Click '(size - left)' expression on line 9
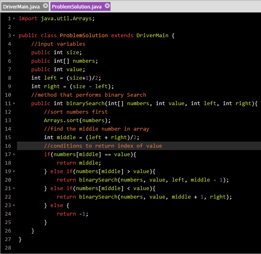The height and width of the screenshot is (254, 261). 90,87
